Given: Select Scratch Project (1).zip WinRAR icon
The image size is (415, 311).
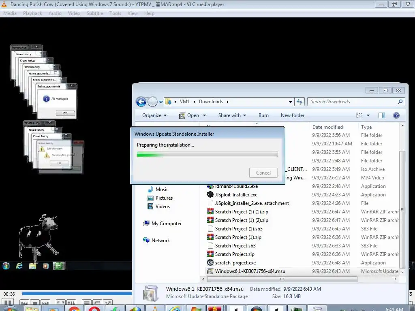Looking at the screenshot, I should [x=210, y=237].
